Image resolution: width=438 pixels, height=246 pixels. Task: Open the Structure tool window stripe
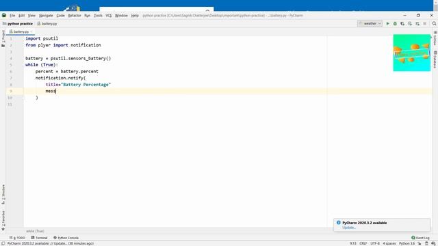click(3, 194)
